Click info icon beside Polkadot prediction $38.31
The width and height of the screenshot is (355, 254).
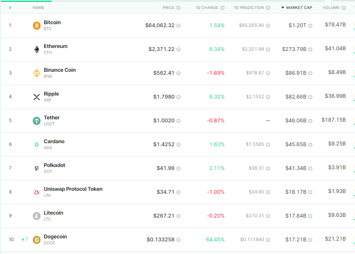tap(268, 168)
